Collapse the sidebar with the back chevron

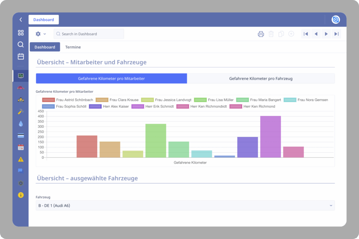click(21, 20)
